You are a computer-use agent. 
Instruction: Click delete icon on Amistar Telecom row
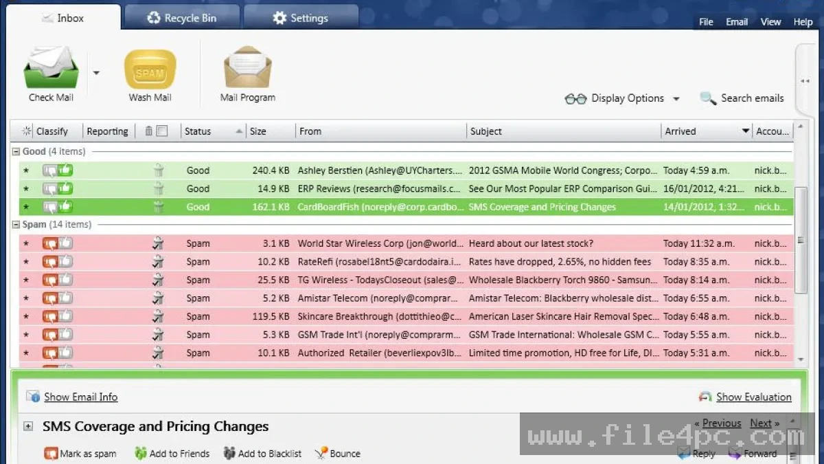pos(158,298)
